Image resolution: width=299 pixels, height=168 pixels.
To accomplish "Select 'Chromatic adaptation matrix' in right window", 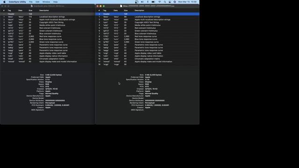I will (147, 59).
